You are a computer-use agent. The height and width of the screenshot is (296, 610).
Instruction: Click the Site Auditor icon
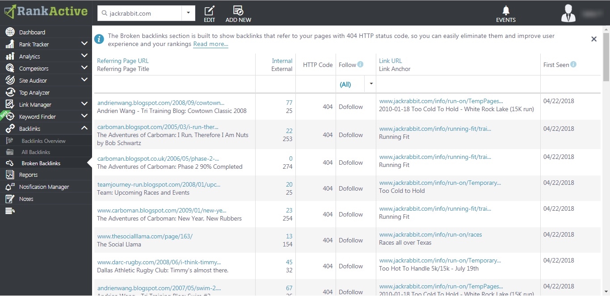pyautogui.click(x=10, y=80)
